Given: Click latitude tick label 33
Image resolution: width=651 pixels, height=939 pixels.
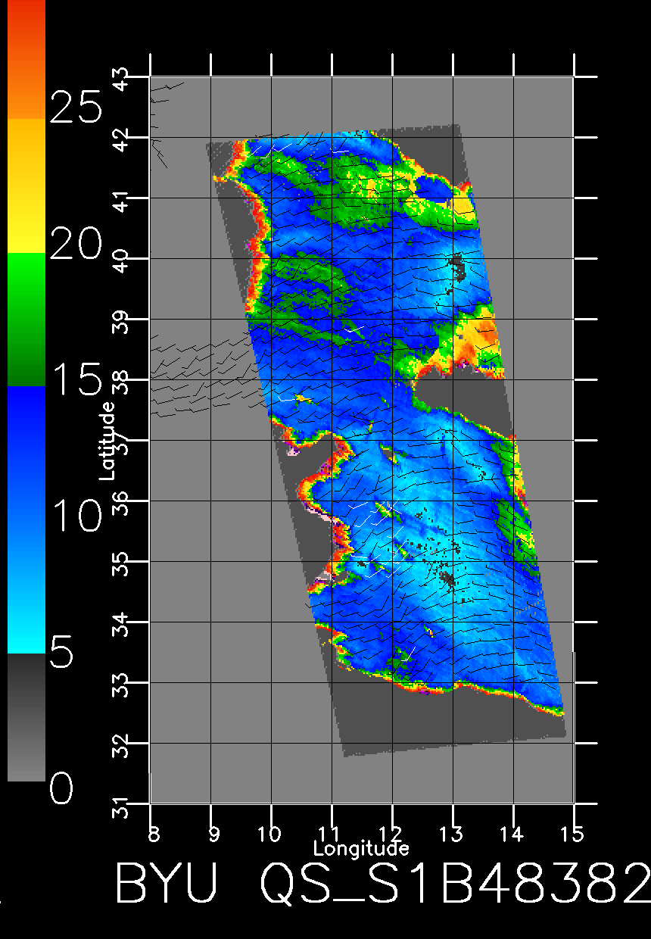Looking at the screenshot, I should [121, 685].
